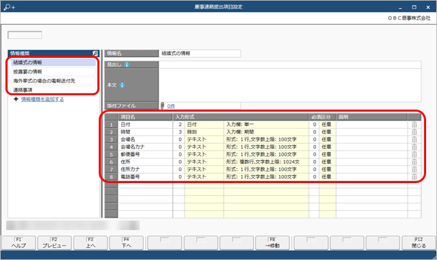Click the search-plus icon in title bar
The height and width of the screenshot is (260, 437).
tap(10, 7)
